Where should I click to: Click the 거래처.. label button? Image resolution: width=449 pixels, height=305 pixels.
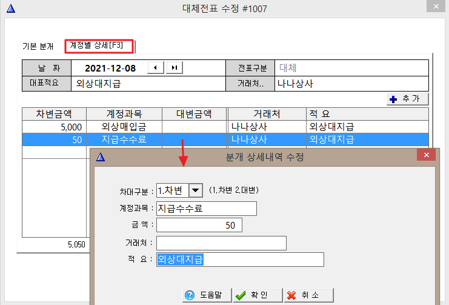250,84
